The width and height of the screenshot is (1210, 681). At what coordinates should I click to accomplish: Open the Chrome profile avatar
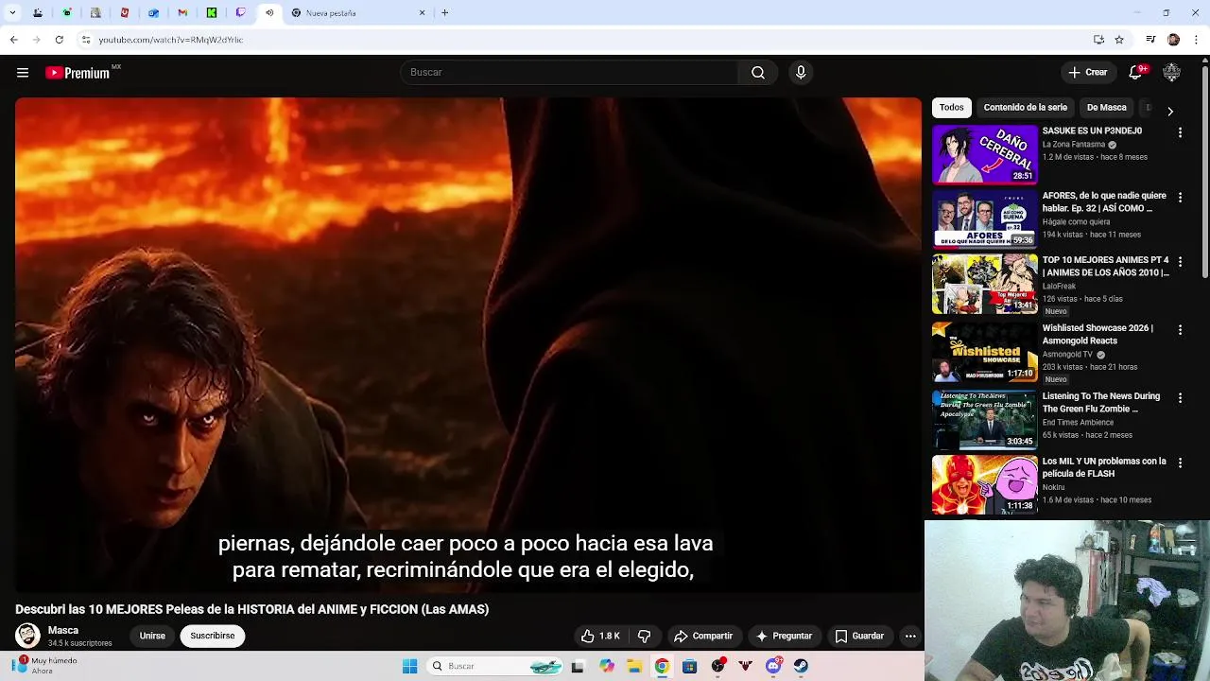pos(1173,40)
